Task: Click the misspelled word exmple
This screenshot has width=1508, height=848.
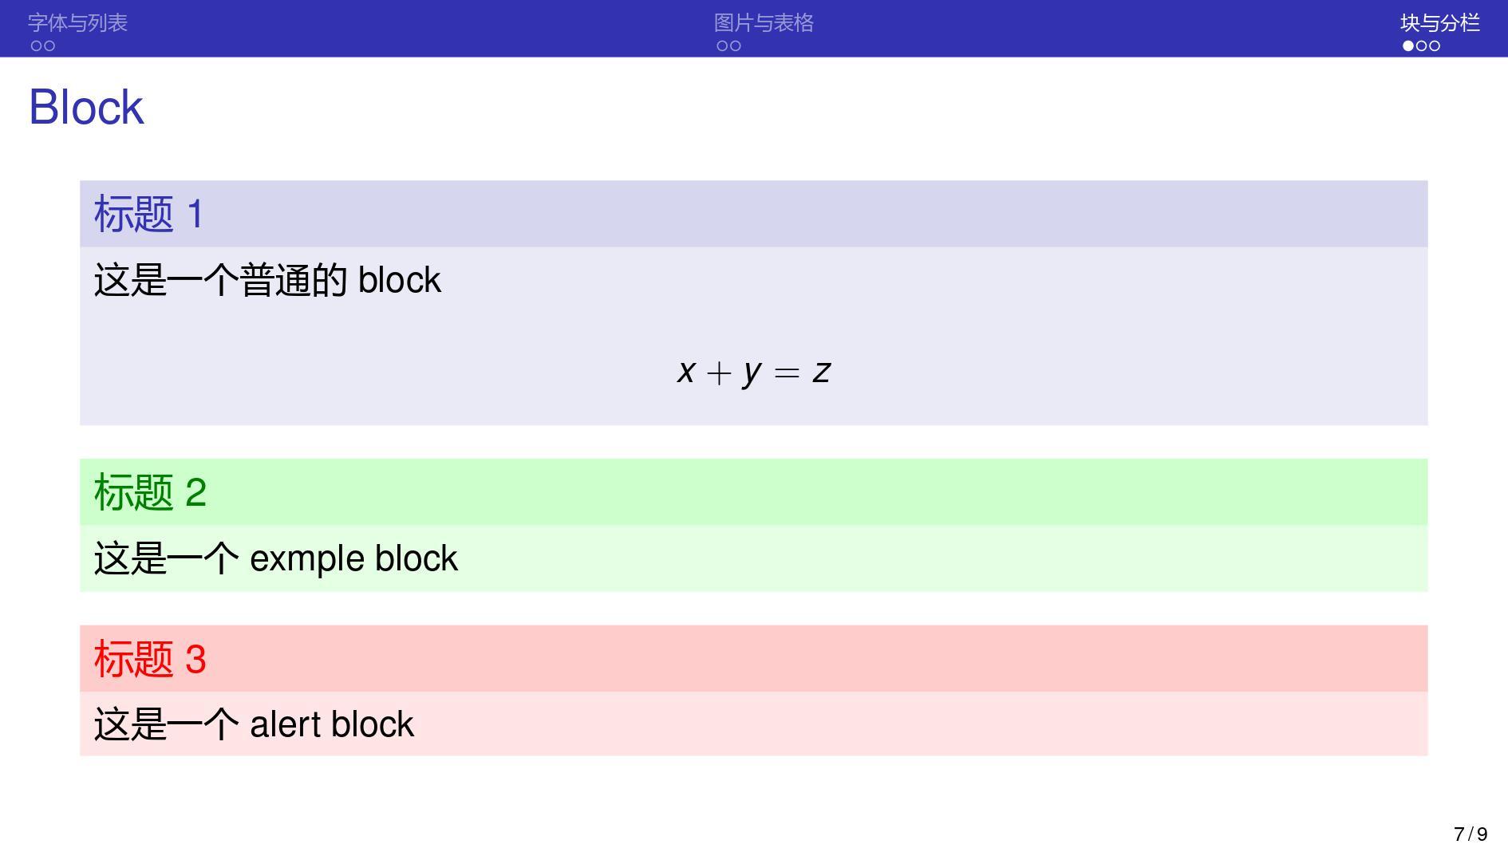Action: tap(307, 558)
